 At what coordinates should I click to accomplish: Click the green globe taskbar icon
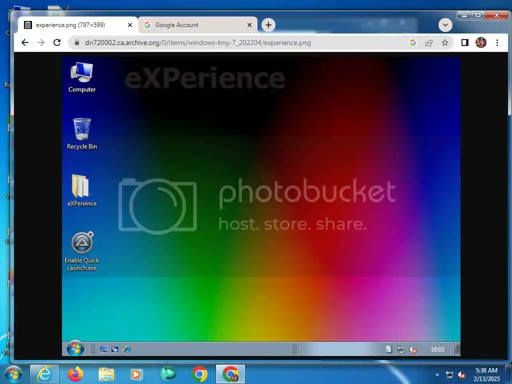[168, 373]
